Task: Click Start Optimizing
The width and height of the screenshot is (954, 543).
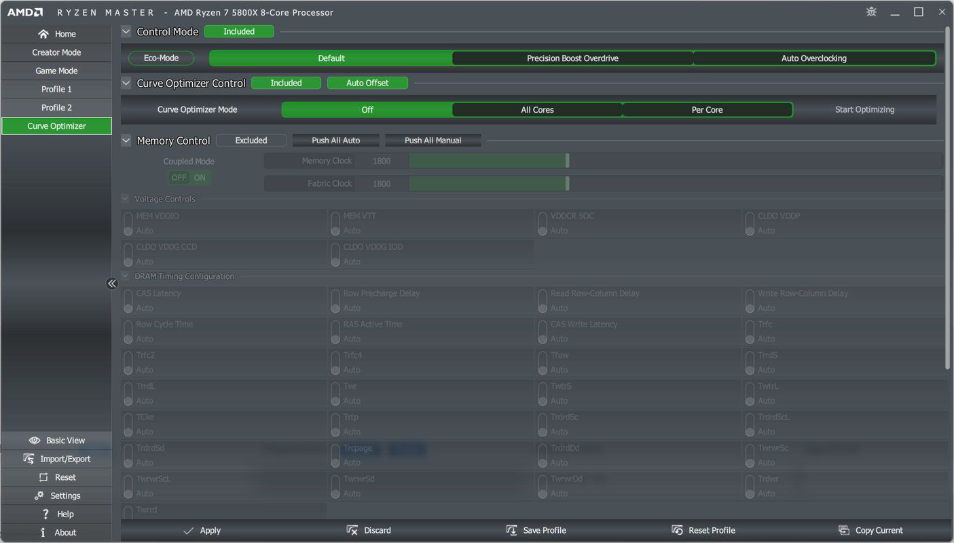Action: pyautogui.click(x=864, y=109)
